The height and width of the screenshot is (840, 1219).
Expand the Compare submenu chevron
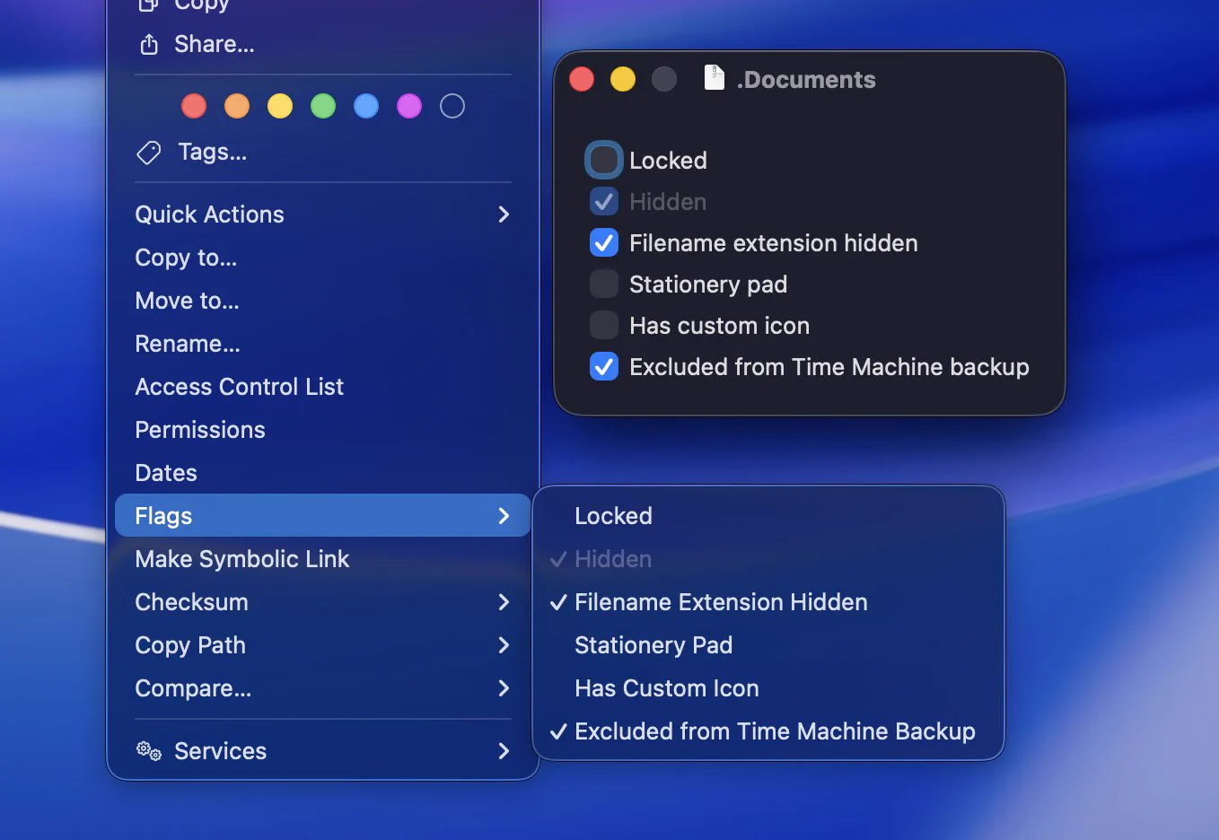click(x=504, y=688)
